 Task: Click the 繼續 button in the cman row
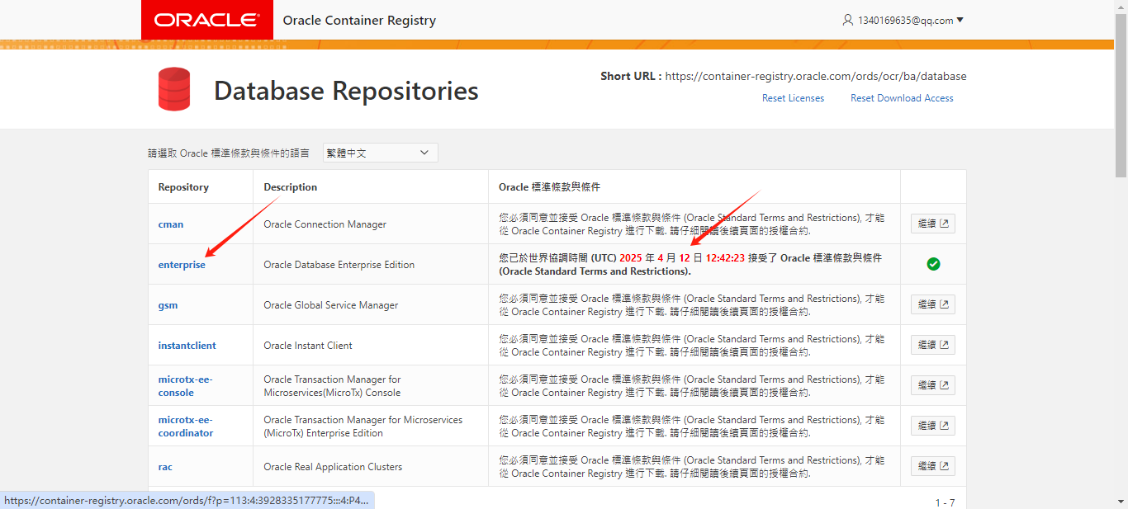(x=933, y=224)
